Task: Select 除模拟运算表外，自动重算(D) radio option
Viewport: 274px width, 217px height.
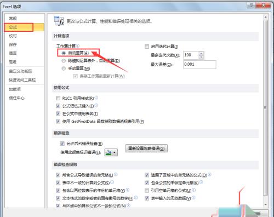Action: (x=64, y=61)
